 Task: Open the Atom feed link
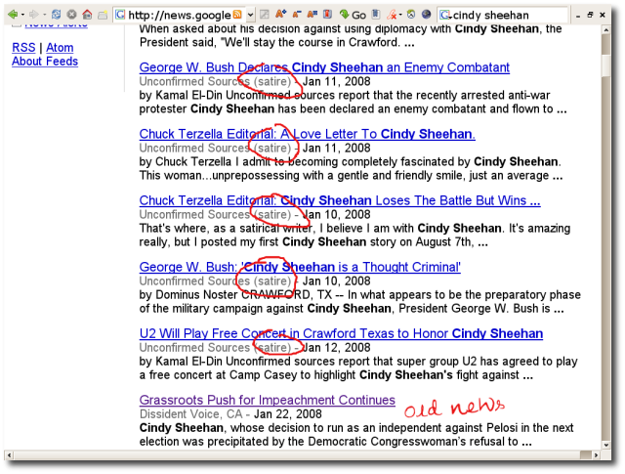pos(60,48)
